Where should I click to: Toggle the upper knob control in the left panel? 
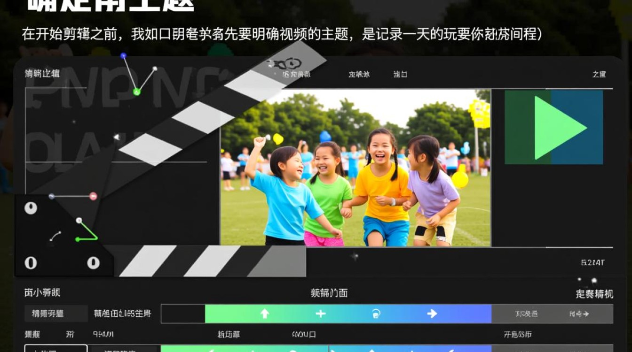point(32,208)
